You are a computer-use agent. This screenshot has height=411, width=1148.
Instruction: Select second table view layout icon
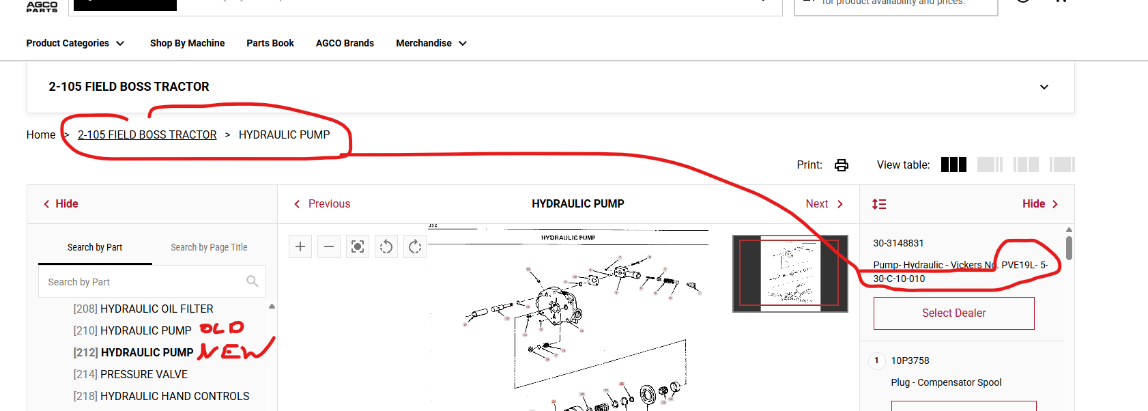(x=990, y=165)
